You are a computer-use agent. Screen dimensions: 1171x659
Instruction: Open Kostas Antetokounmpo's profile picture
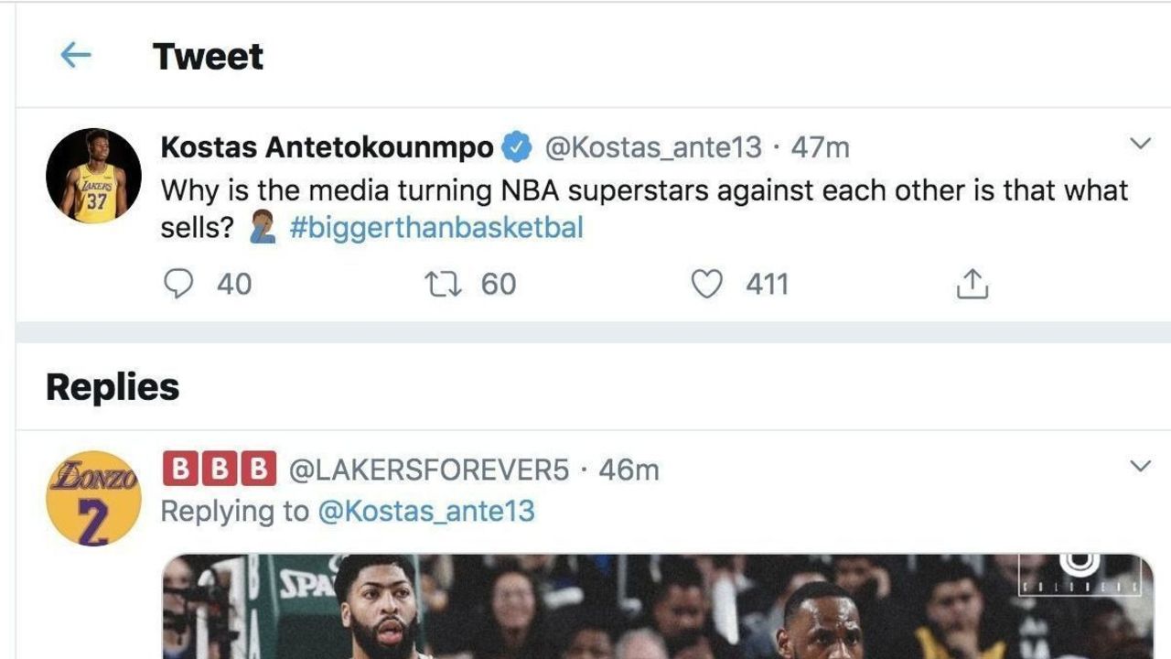pyautogui.click(x=94, y=176)
